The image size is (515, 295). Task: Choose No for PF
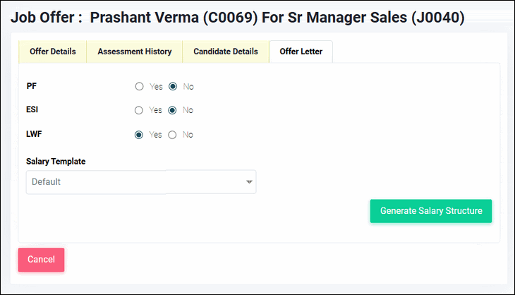click(172, 87)
